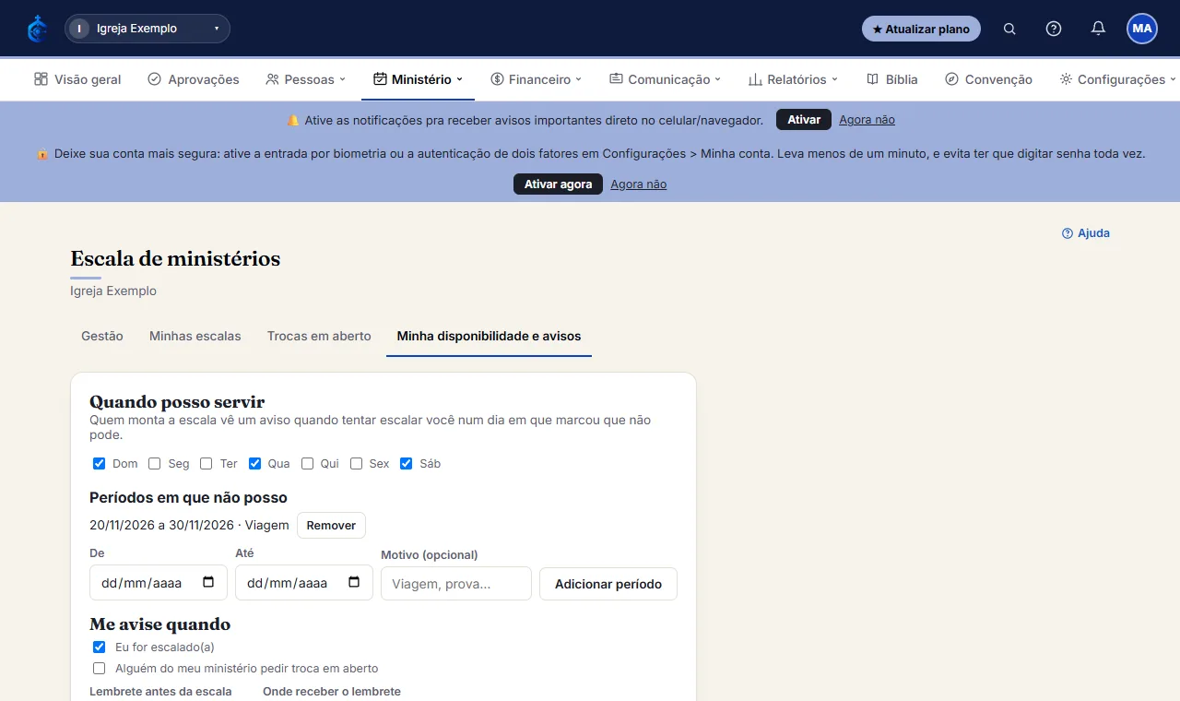The height and width of the screenshot is (701, 1180).
Task: Open the search magnifier icon
Action: 1009,29
